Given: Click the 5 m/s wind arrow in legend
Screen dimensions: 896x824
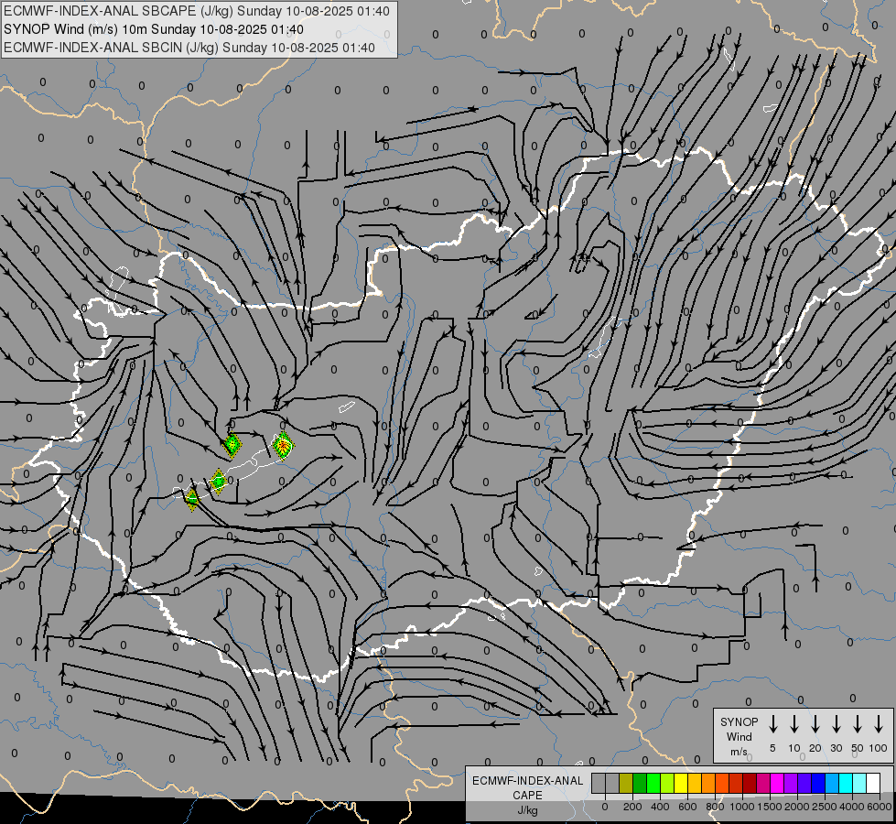Looking at the screenshot, I should pyautogui.click(x=772, y=723).
